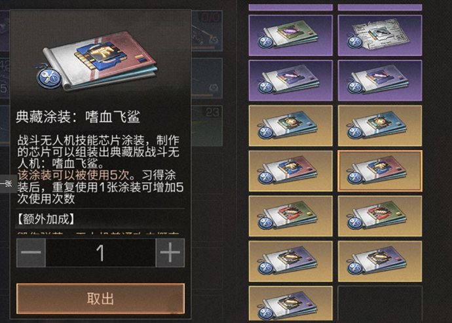Click the 取出 button
This screenshot has width=452, height=323.
[100, 299]
